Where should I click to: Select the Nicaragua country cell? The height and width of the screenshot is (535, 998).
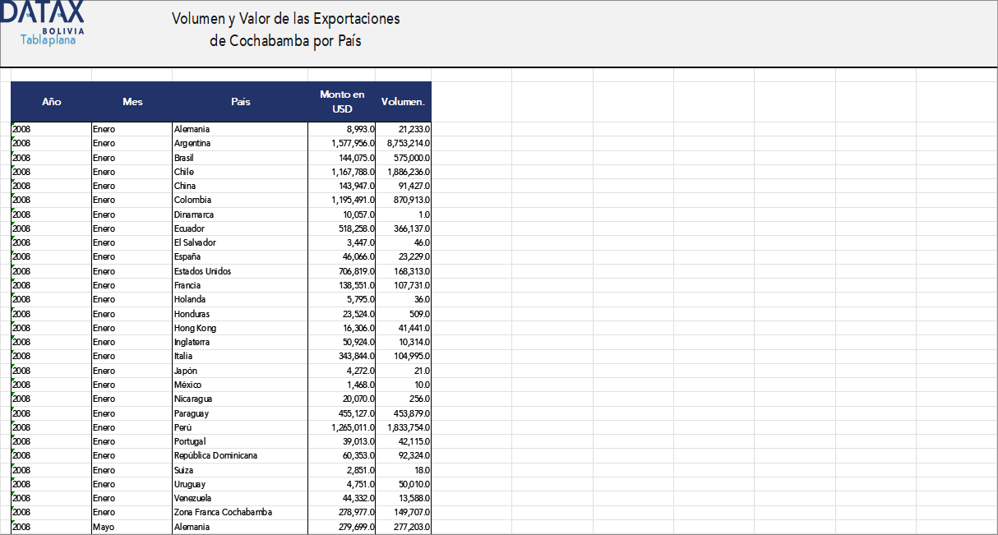240,399
